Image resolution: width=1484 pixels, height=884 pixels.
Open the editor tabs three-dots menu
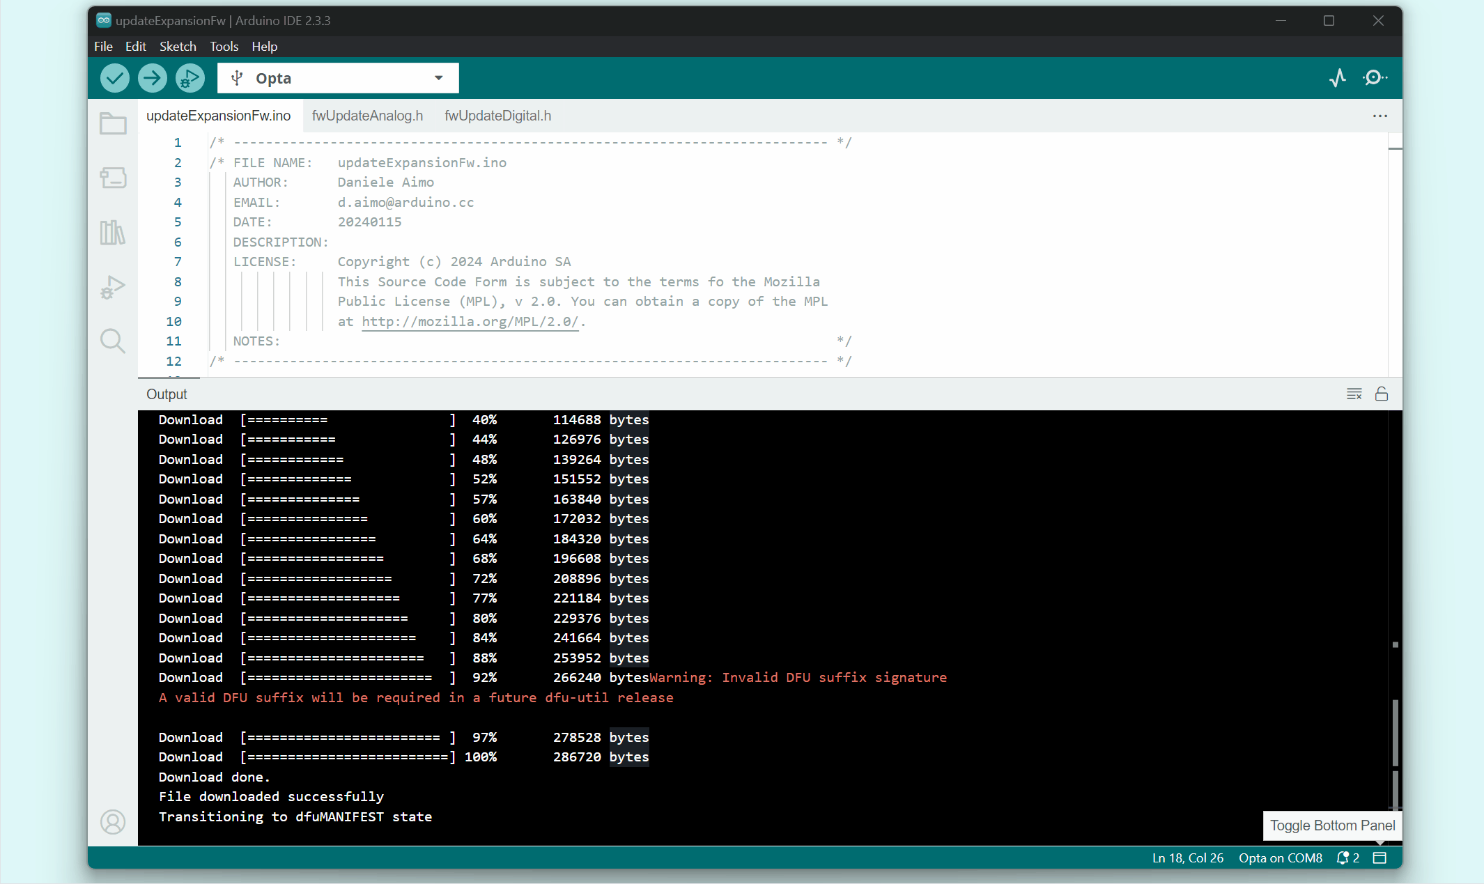click(1379, 116)
